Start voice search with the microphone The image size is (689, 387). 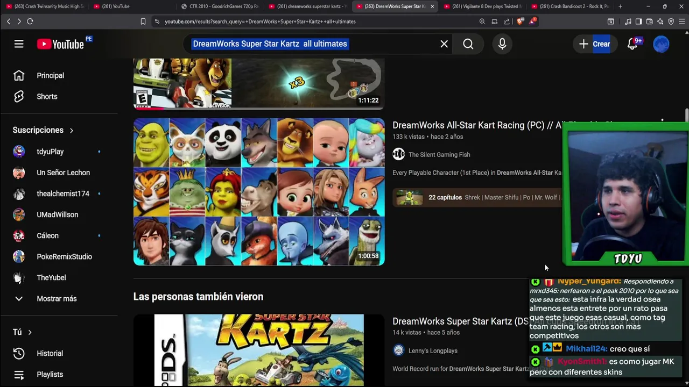click(502, 44)
